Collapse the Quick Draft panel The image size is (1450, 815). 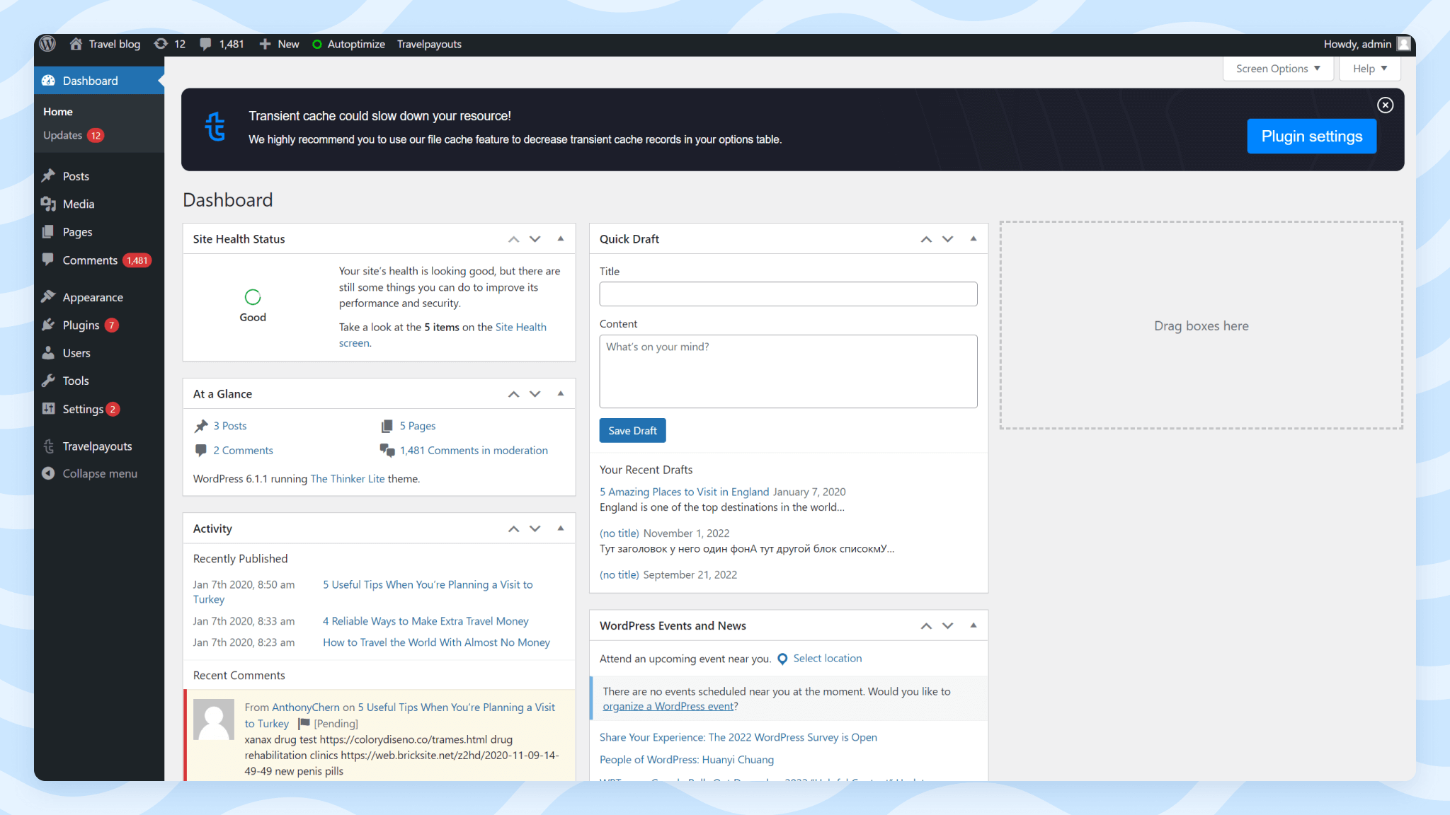click(973, 239)
